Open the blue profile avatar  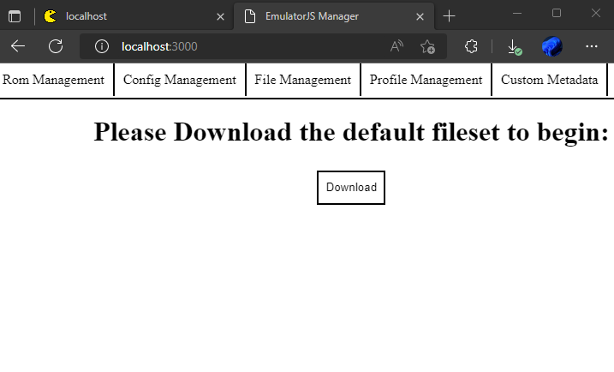(551, 46)
